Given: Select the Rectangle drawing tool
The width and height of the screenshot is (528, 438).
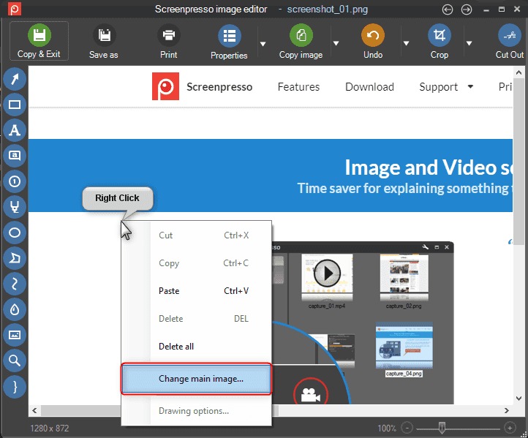Looking at the screenshot, I should point(15,105).
